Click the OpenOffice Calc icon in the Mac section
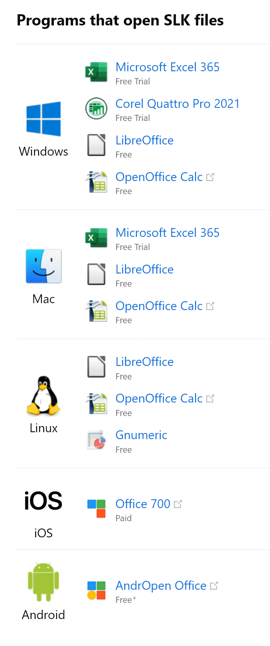 pos(96,310)
